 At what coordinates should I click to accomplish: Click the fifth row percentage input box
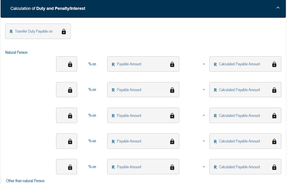coord(62,167)
